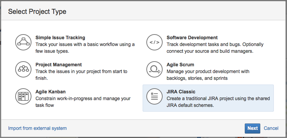Pick the Project Management hierarchy icon
The height and width of the screenshot is (138, 287).
23,69
